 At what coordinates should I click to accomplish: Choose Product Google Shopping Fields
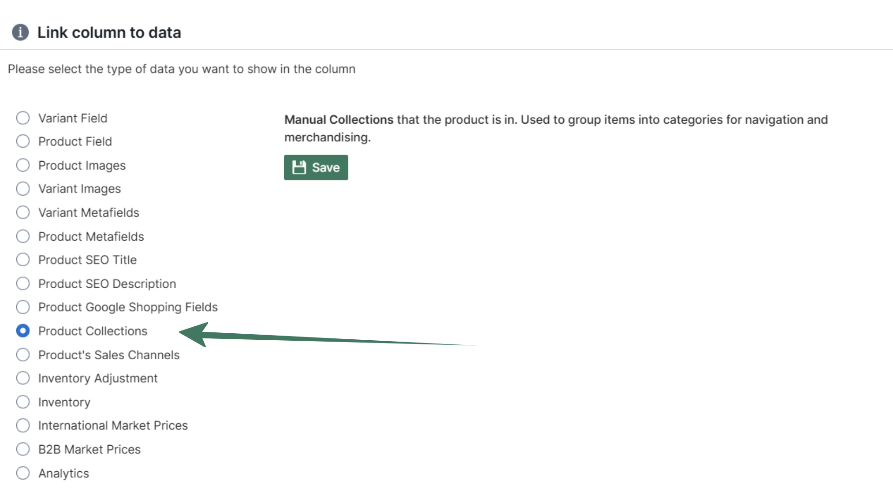pyautogui.click(x=23, y=307)
